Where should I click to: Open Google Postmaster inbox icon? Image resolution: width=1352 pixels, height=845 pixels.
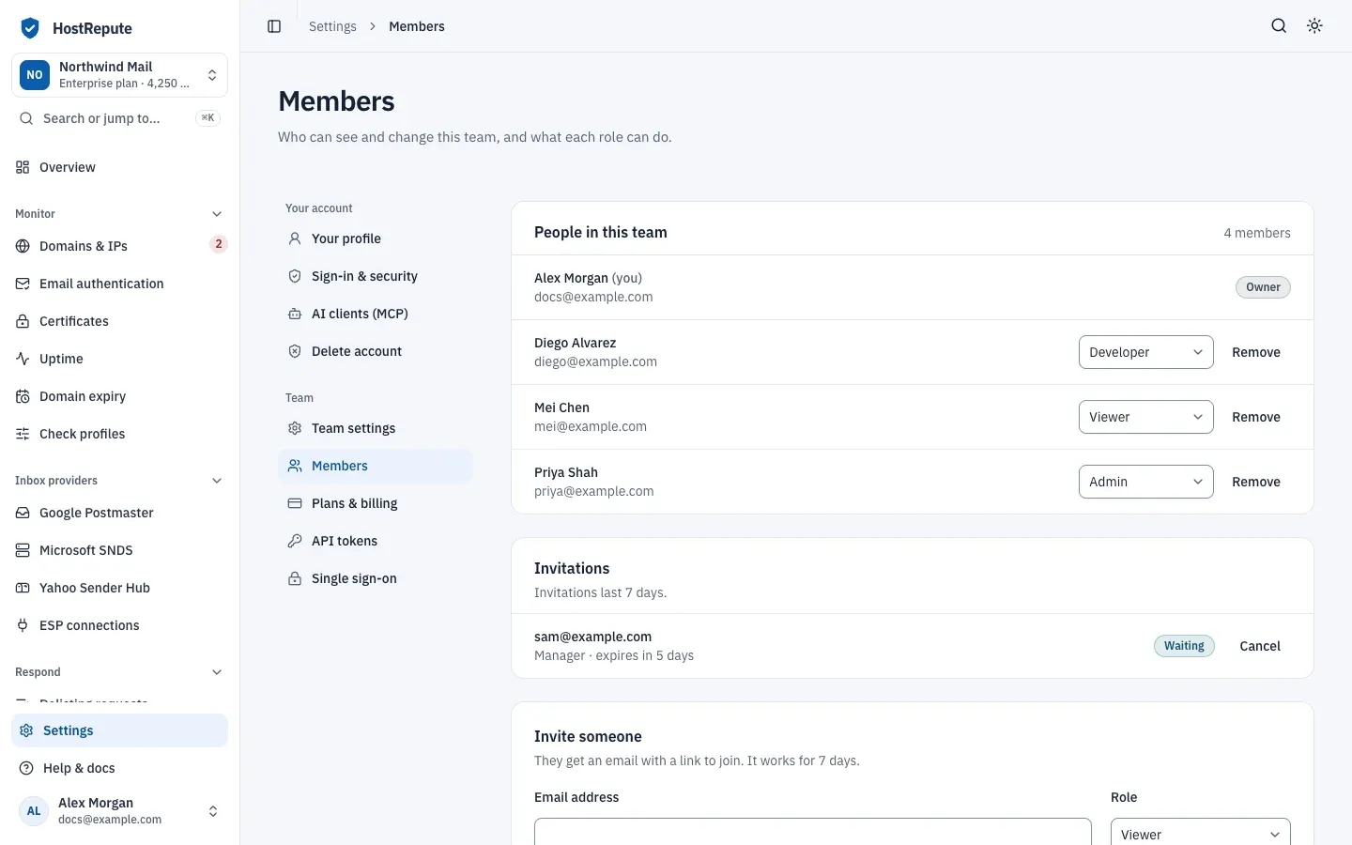point(23,513)
